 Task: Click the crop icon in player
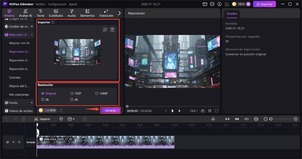pyautogui.click(x=210, y=111)
